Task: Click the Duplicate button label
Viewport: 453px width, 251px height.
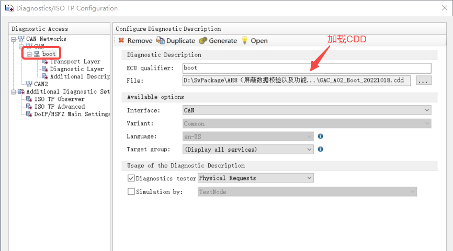Action: tap(180, 41)
